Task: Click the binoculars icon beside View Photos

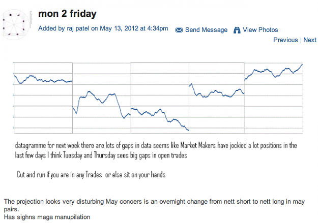Action: (x=237, y=30)
